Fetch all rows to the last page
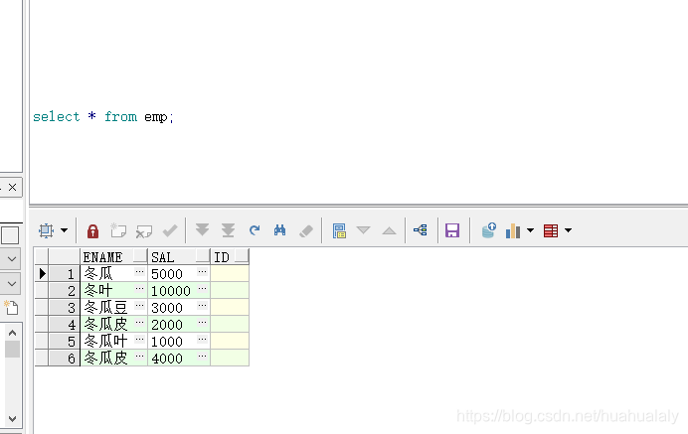This screenshot has width=688, height=434. [228, 230]
